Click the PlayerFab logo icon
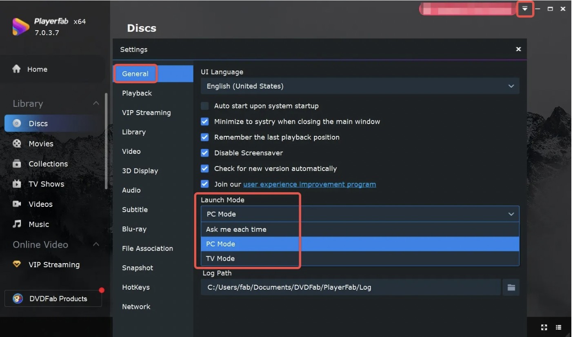The image size is (573, 337). [20, 27]
